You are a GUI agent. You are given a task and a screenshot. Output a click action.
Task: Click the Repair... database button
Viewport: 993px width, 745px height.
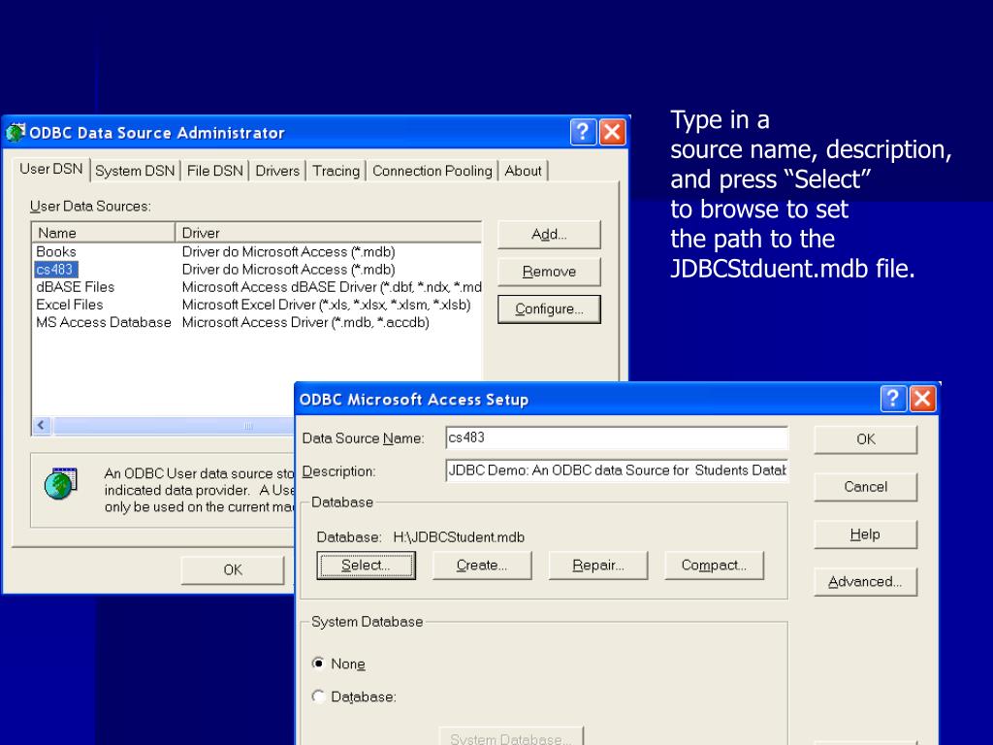pos(598,566)
